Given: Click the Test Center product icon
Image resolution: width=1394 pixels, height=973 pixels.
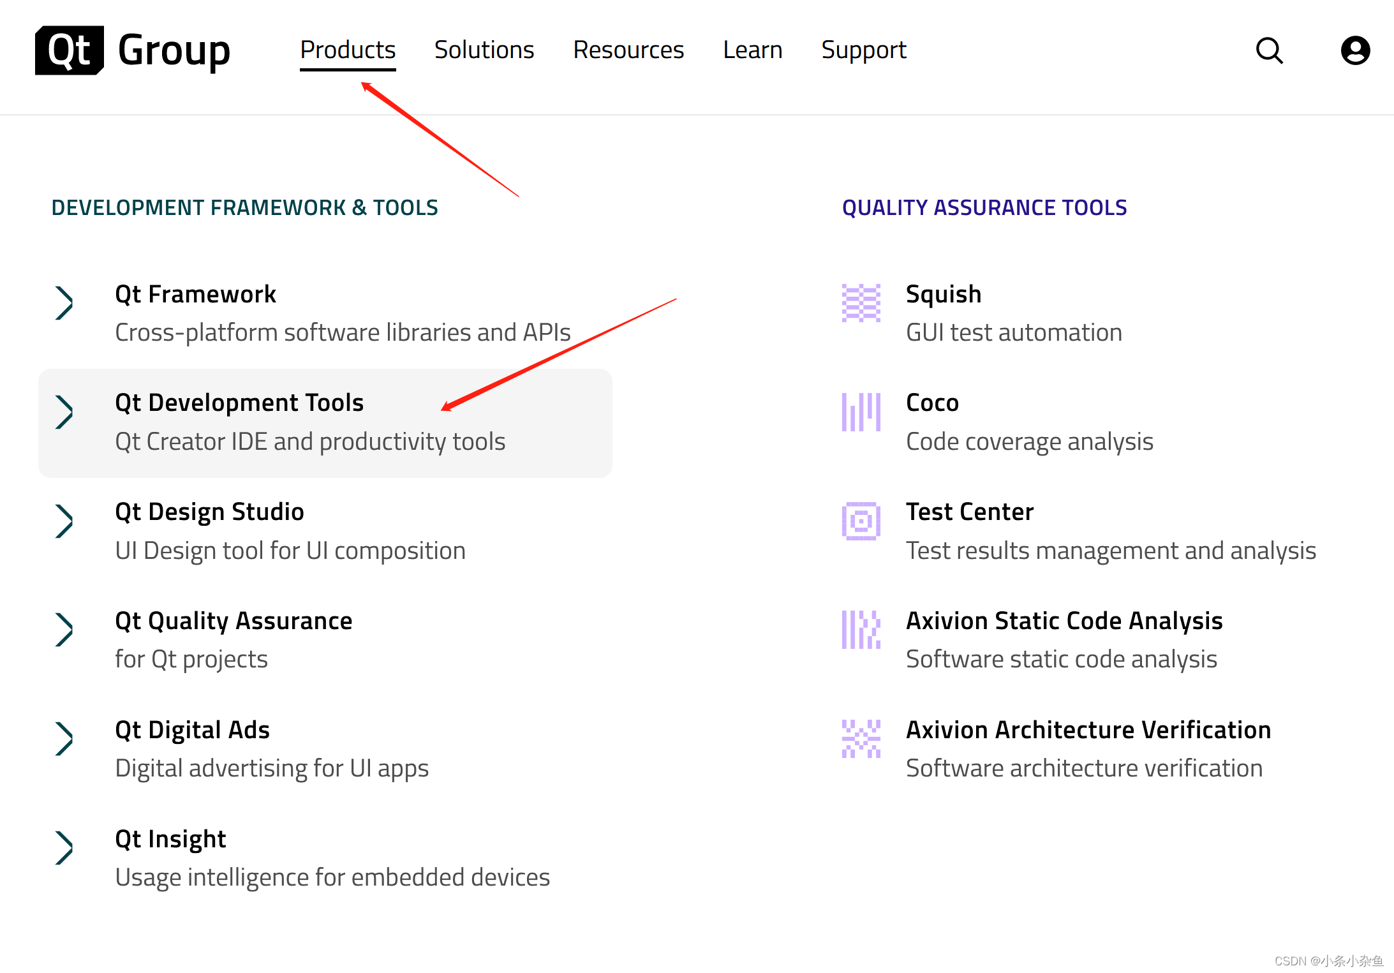Looking at the screenshot, I should pyautogui.click(x=861, y=521).
